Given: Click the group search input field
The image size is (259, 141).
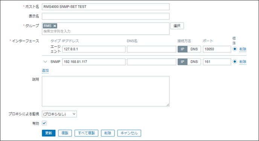Looking at the screenshot, I should 105,31.
